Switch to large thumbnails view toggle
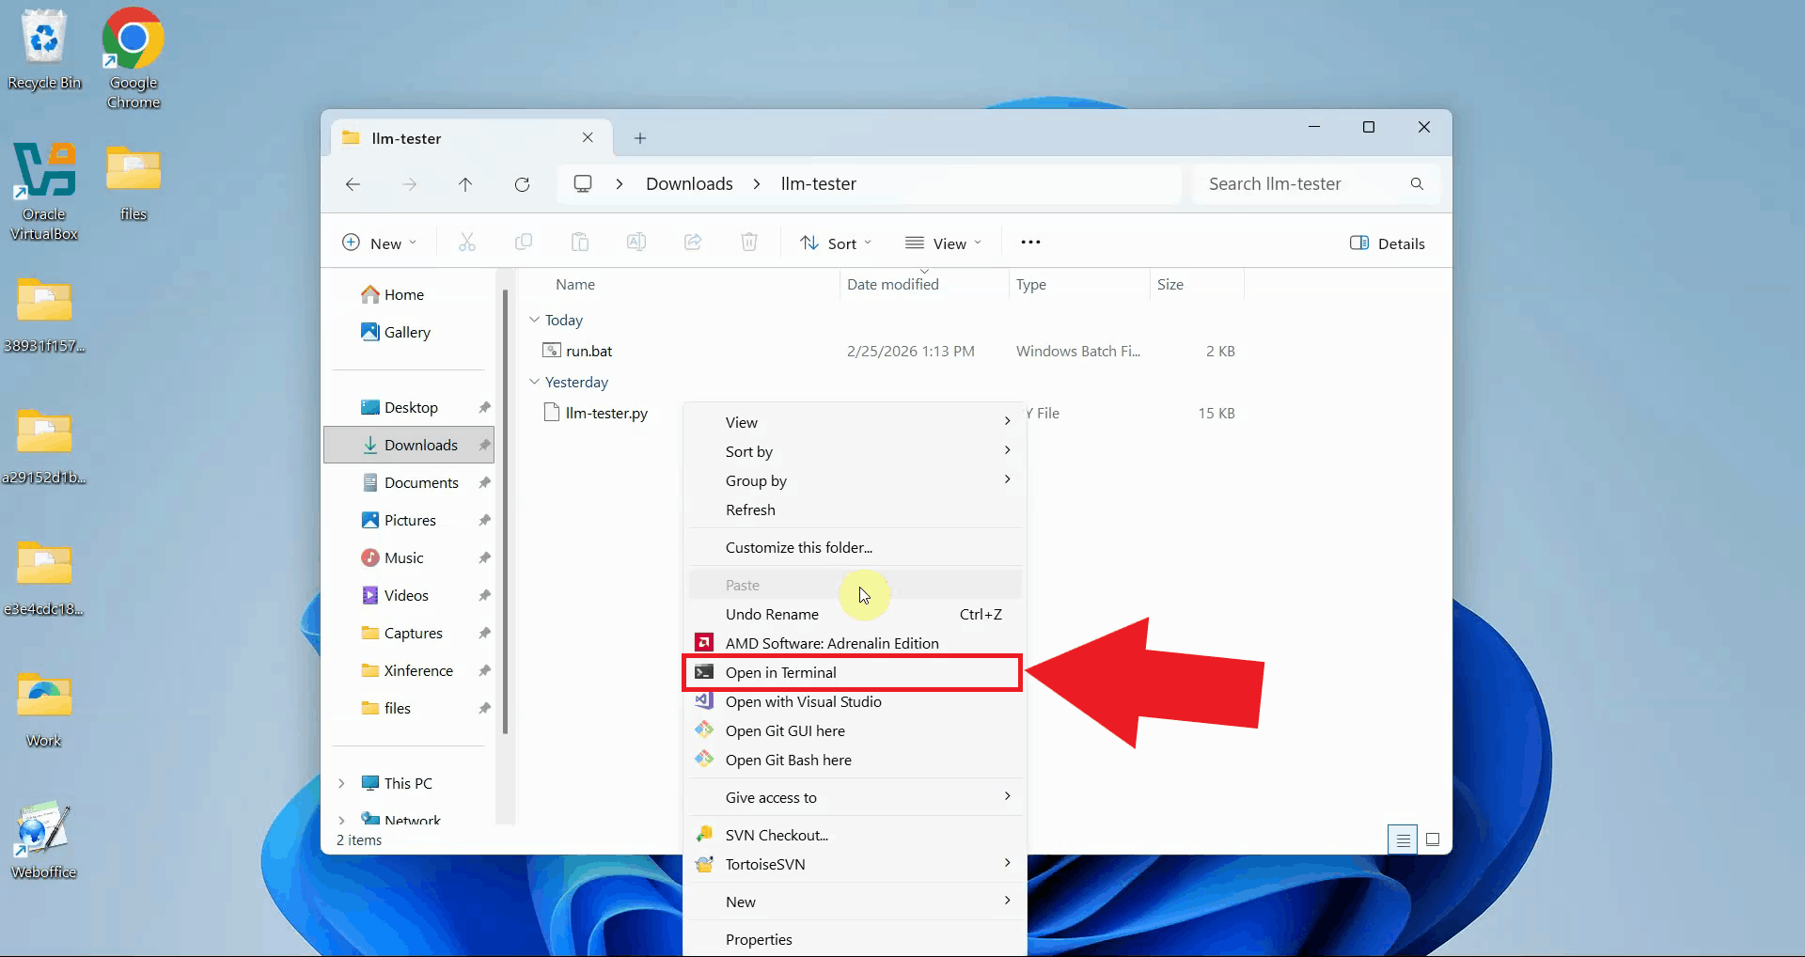 click(1433, 839)
